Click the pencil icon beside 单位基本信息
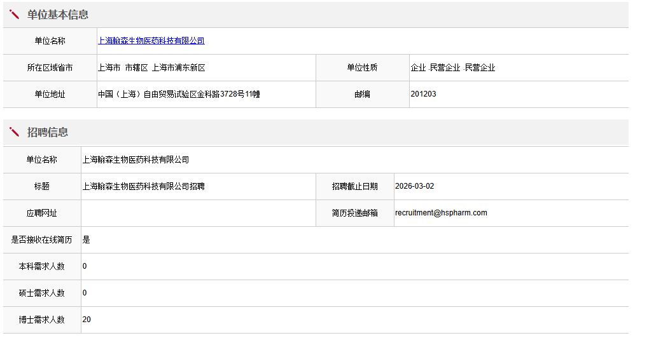649x338 pixels. point(15,15)
